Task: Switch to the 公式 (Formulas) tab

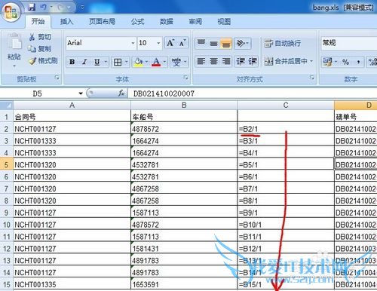Action: [137, 22]
